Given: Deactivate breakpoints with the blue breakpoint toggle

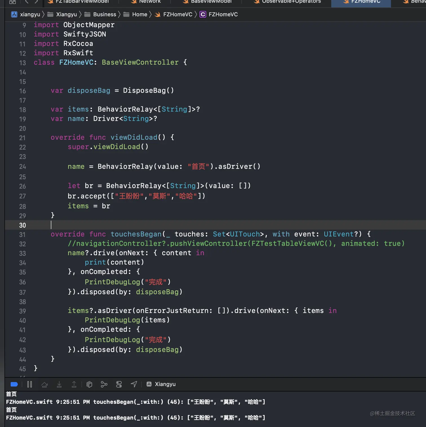Looking at the screenshot, I should point(14,384).
